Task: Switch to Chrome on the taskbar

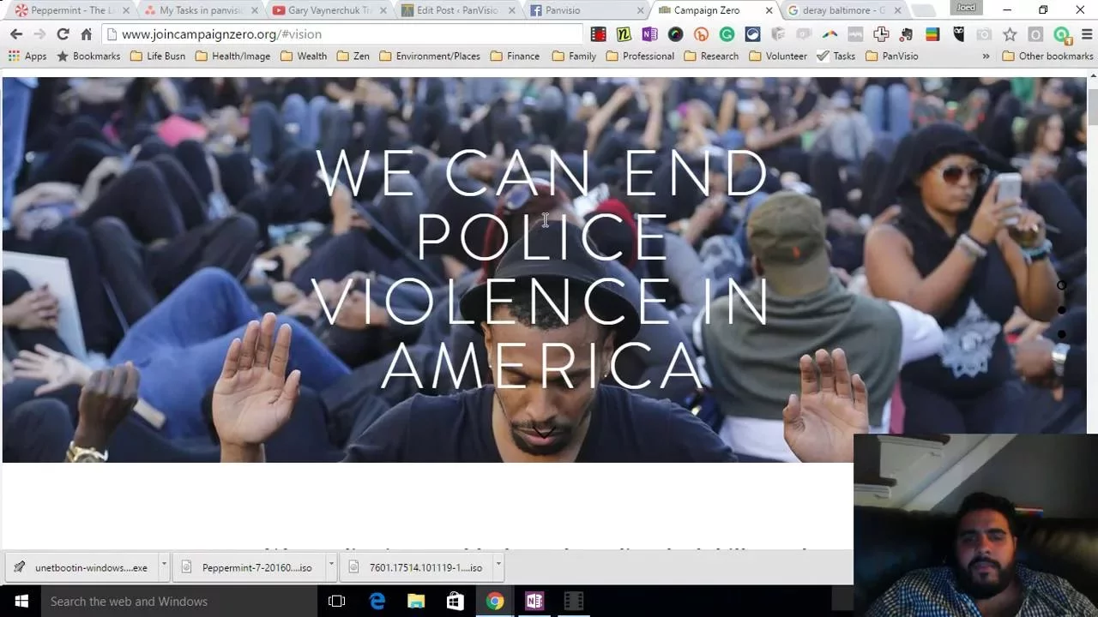Action: tap(495, 602)
